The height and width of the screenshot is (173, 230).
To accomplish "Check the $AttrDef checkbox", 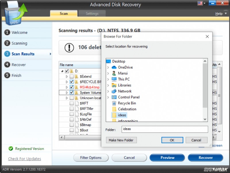I will (72, 119).
